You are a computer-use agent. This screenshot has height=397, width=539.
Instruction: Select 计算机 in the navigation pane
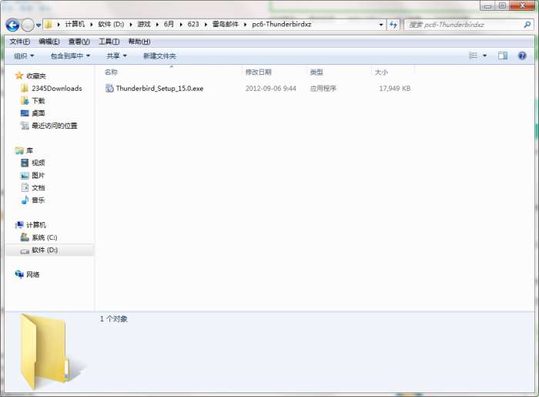[36, 225]
